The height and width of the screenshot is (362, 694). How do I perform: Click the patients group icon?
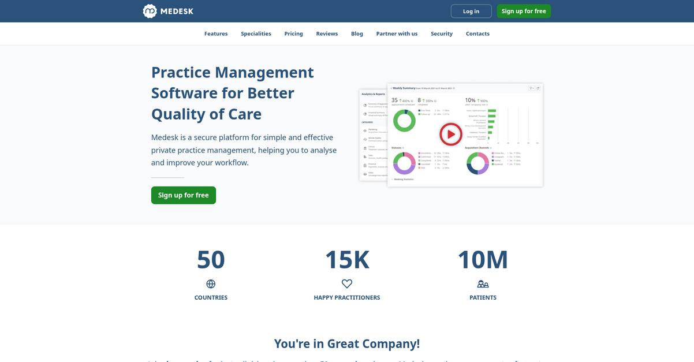click(x=483, y=284)
